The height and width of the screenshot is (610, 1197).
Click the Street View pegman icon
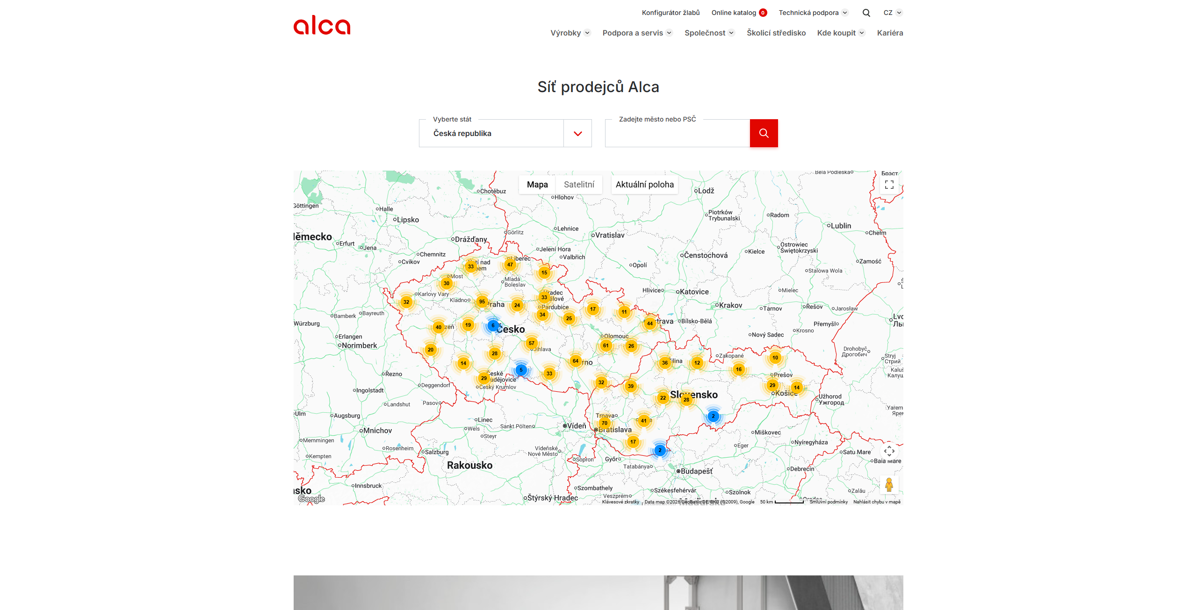click(x=889, y=485)
